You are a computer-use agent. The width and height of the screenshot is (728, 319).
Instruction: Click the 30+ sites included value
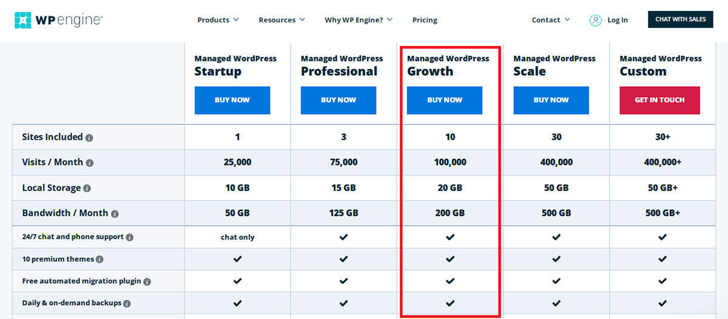pyautogui.click(x=662, y=137)
